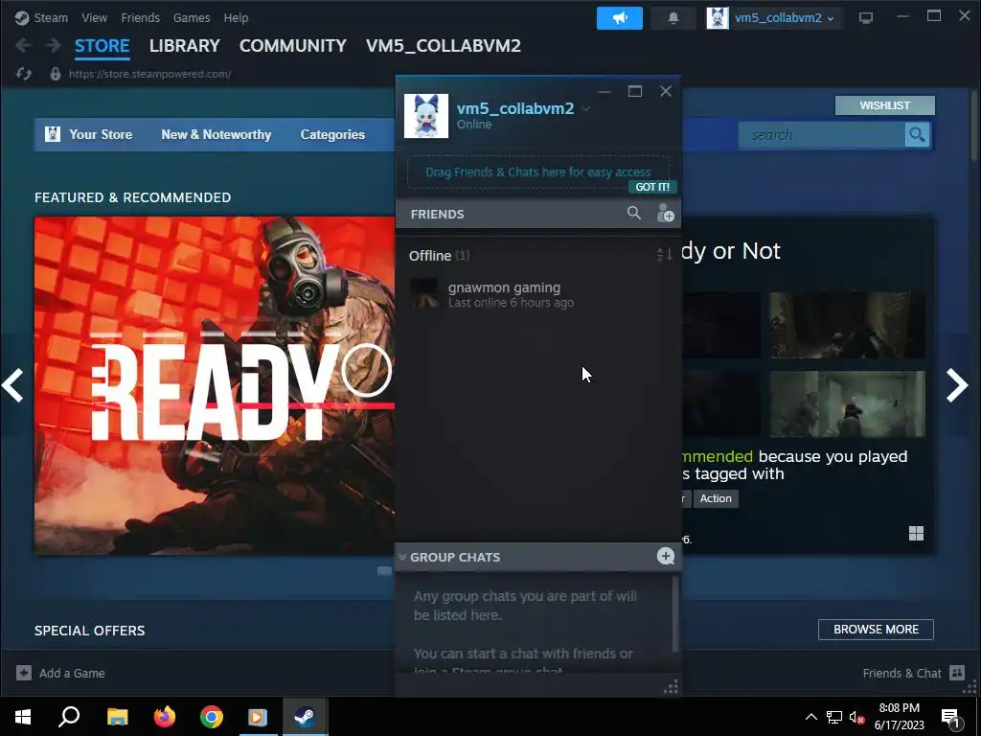
Task: Open Friends & Chat icon at bottom
Action: (x=957, y=673)
